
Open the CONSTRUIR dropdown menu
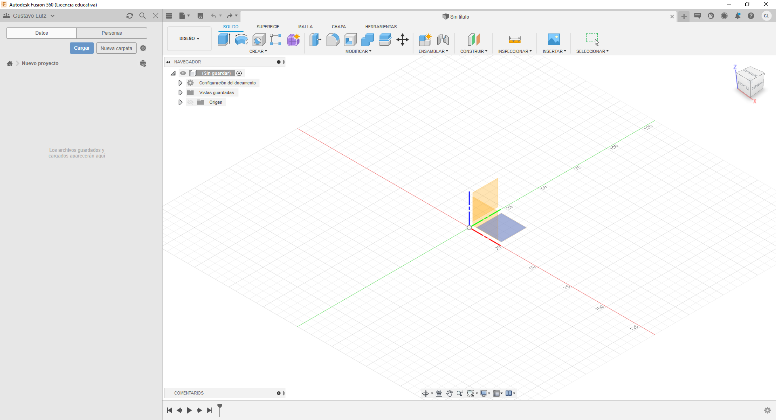click(474, 51)
